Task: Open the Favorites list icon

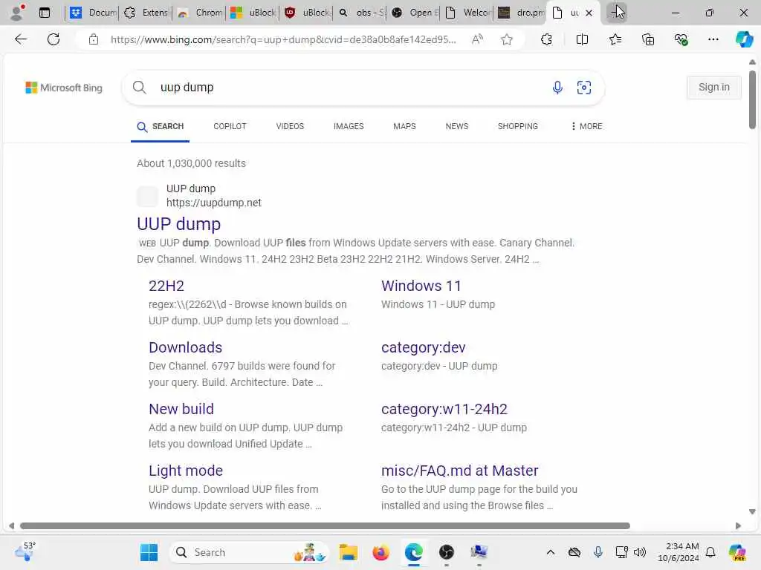Action: (615, 39)
